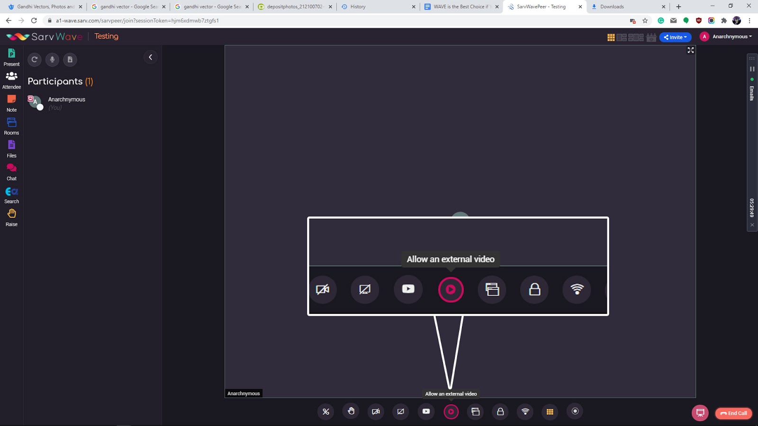Toggle the camera on or off
Screen dimensions: 758x426
point(376,412)
